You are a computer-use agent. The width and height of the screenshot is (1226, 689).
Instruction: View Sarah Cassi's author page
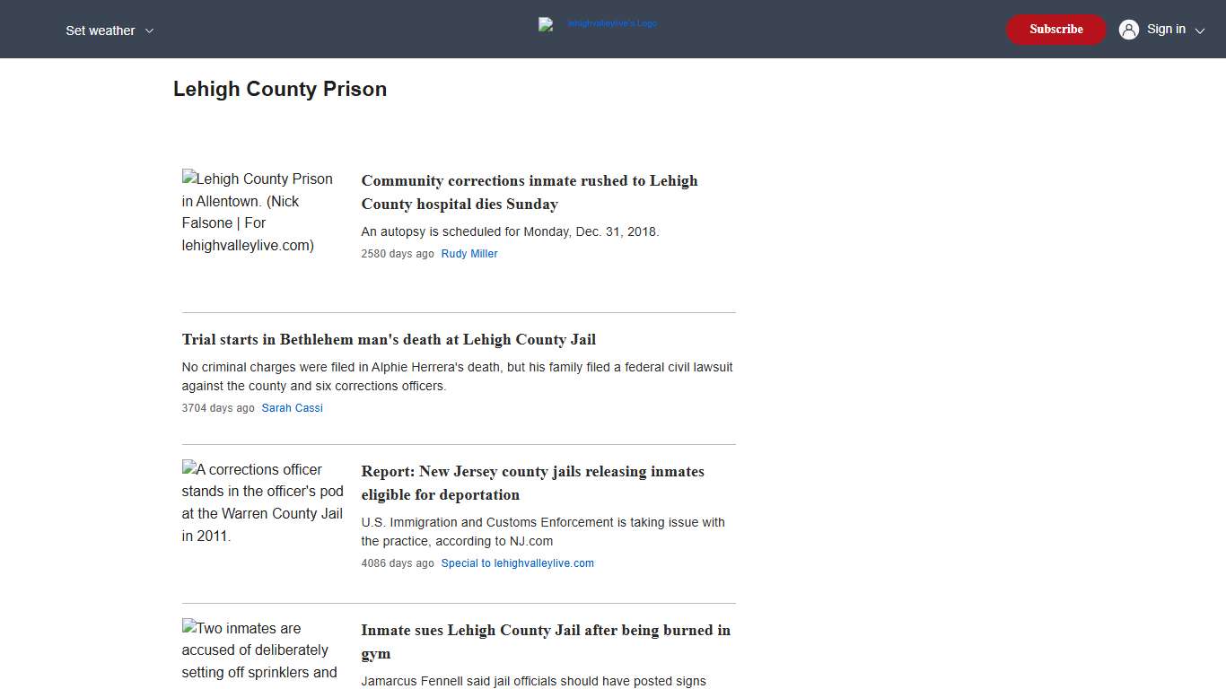[x=292, y=407]
